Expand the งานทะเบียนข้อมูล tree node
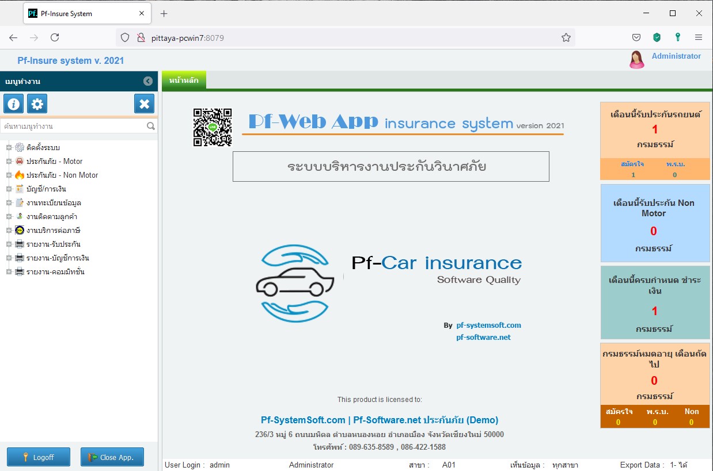This screenshot has width=713, height=471. click(9, 203)
